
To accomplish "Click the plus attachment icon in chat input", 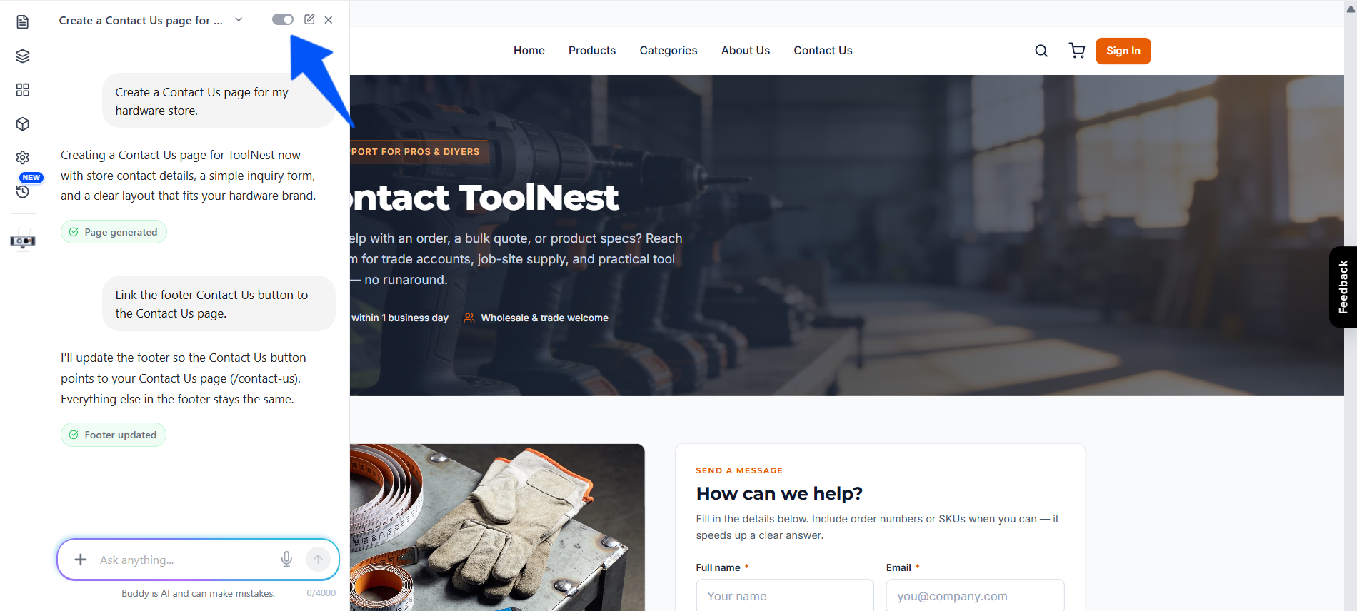I will pyautogui.click(x=81, y=560).
